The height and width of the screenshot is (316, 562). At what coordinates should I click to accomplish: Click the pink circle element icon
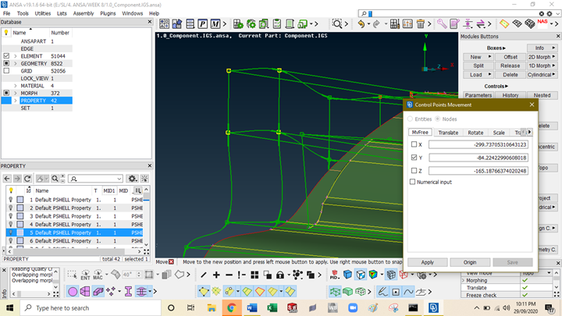pyautogui.click(x=73, y=292)
